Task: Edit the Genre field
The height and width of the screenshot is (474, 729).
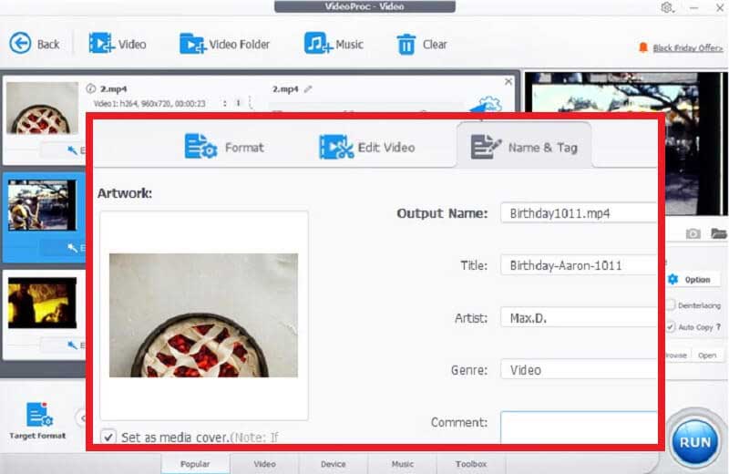Action: click(579, 370)
